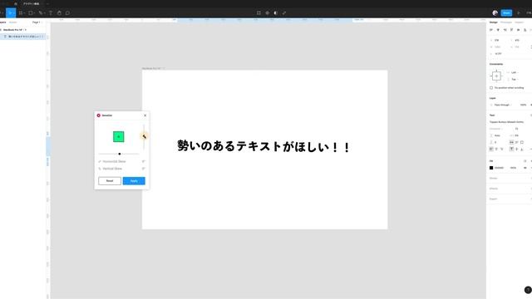Switch to the Prototype tab
Viewport: 532px width, 299px height.
(x=506, y=22)
